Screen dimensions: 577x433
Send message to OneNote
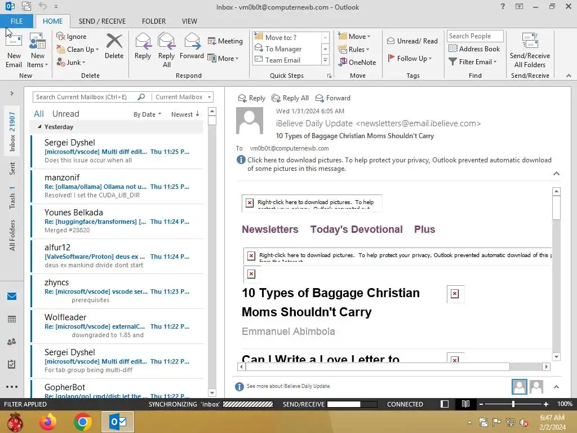click(357, 62)
